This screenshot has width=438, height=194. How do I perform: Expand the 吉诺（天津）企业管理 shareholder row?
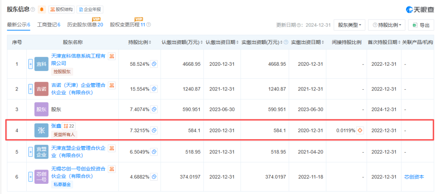[x=31, y=89]
